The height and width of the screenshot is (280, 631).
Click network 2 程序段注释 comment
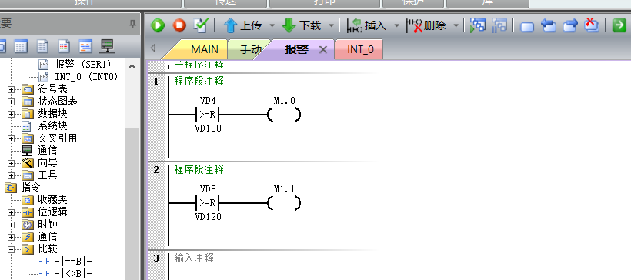point(199,170)
